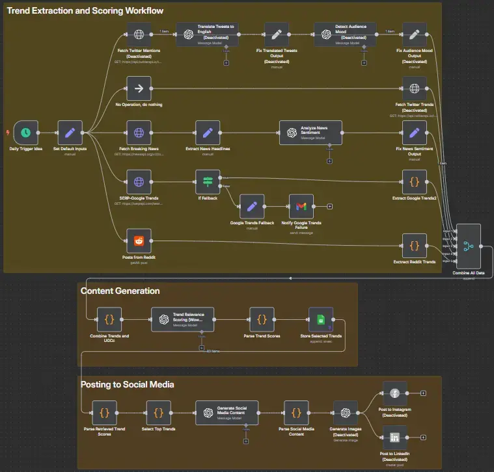
Task: Click the output connector of Combine All Data
Action: (x=481, y=246)
